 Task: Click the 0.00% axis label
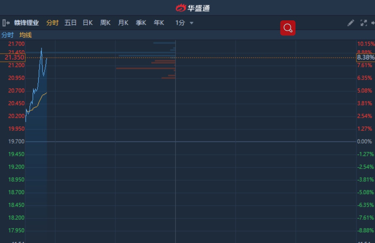(x=364, y=142)
